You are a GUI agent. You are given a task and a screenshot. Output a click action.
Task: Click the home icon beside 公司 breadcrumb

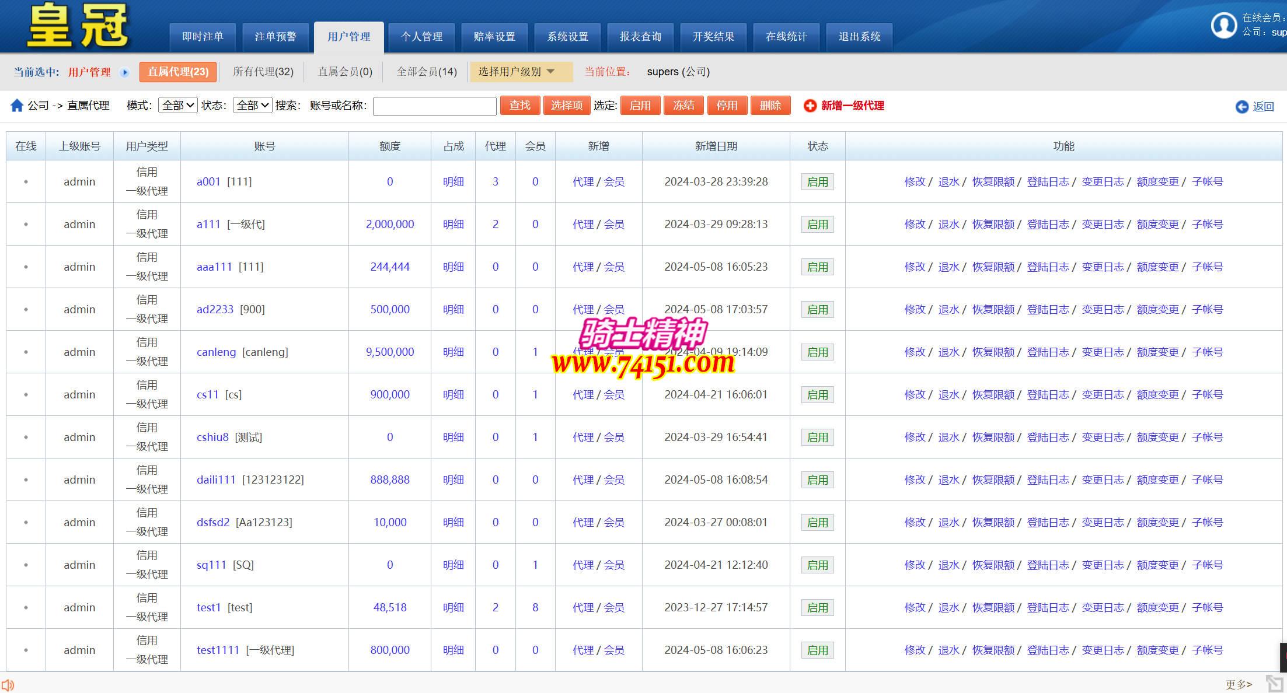tap(17, 106)
